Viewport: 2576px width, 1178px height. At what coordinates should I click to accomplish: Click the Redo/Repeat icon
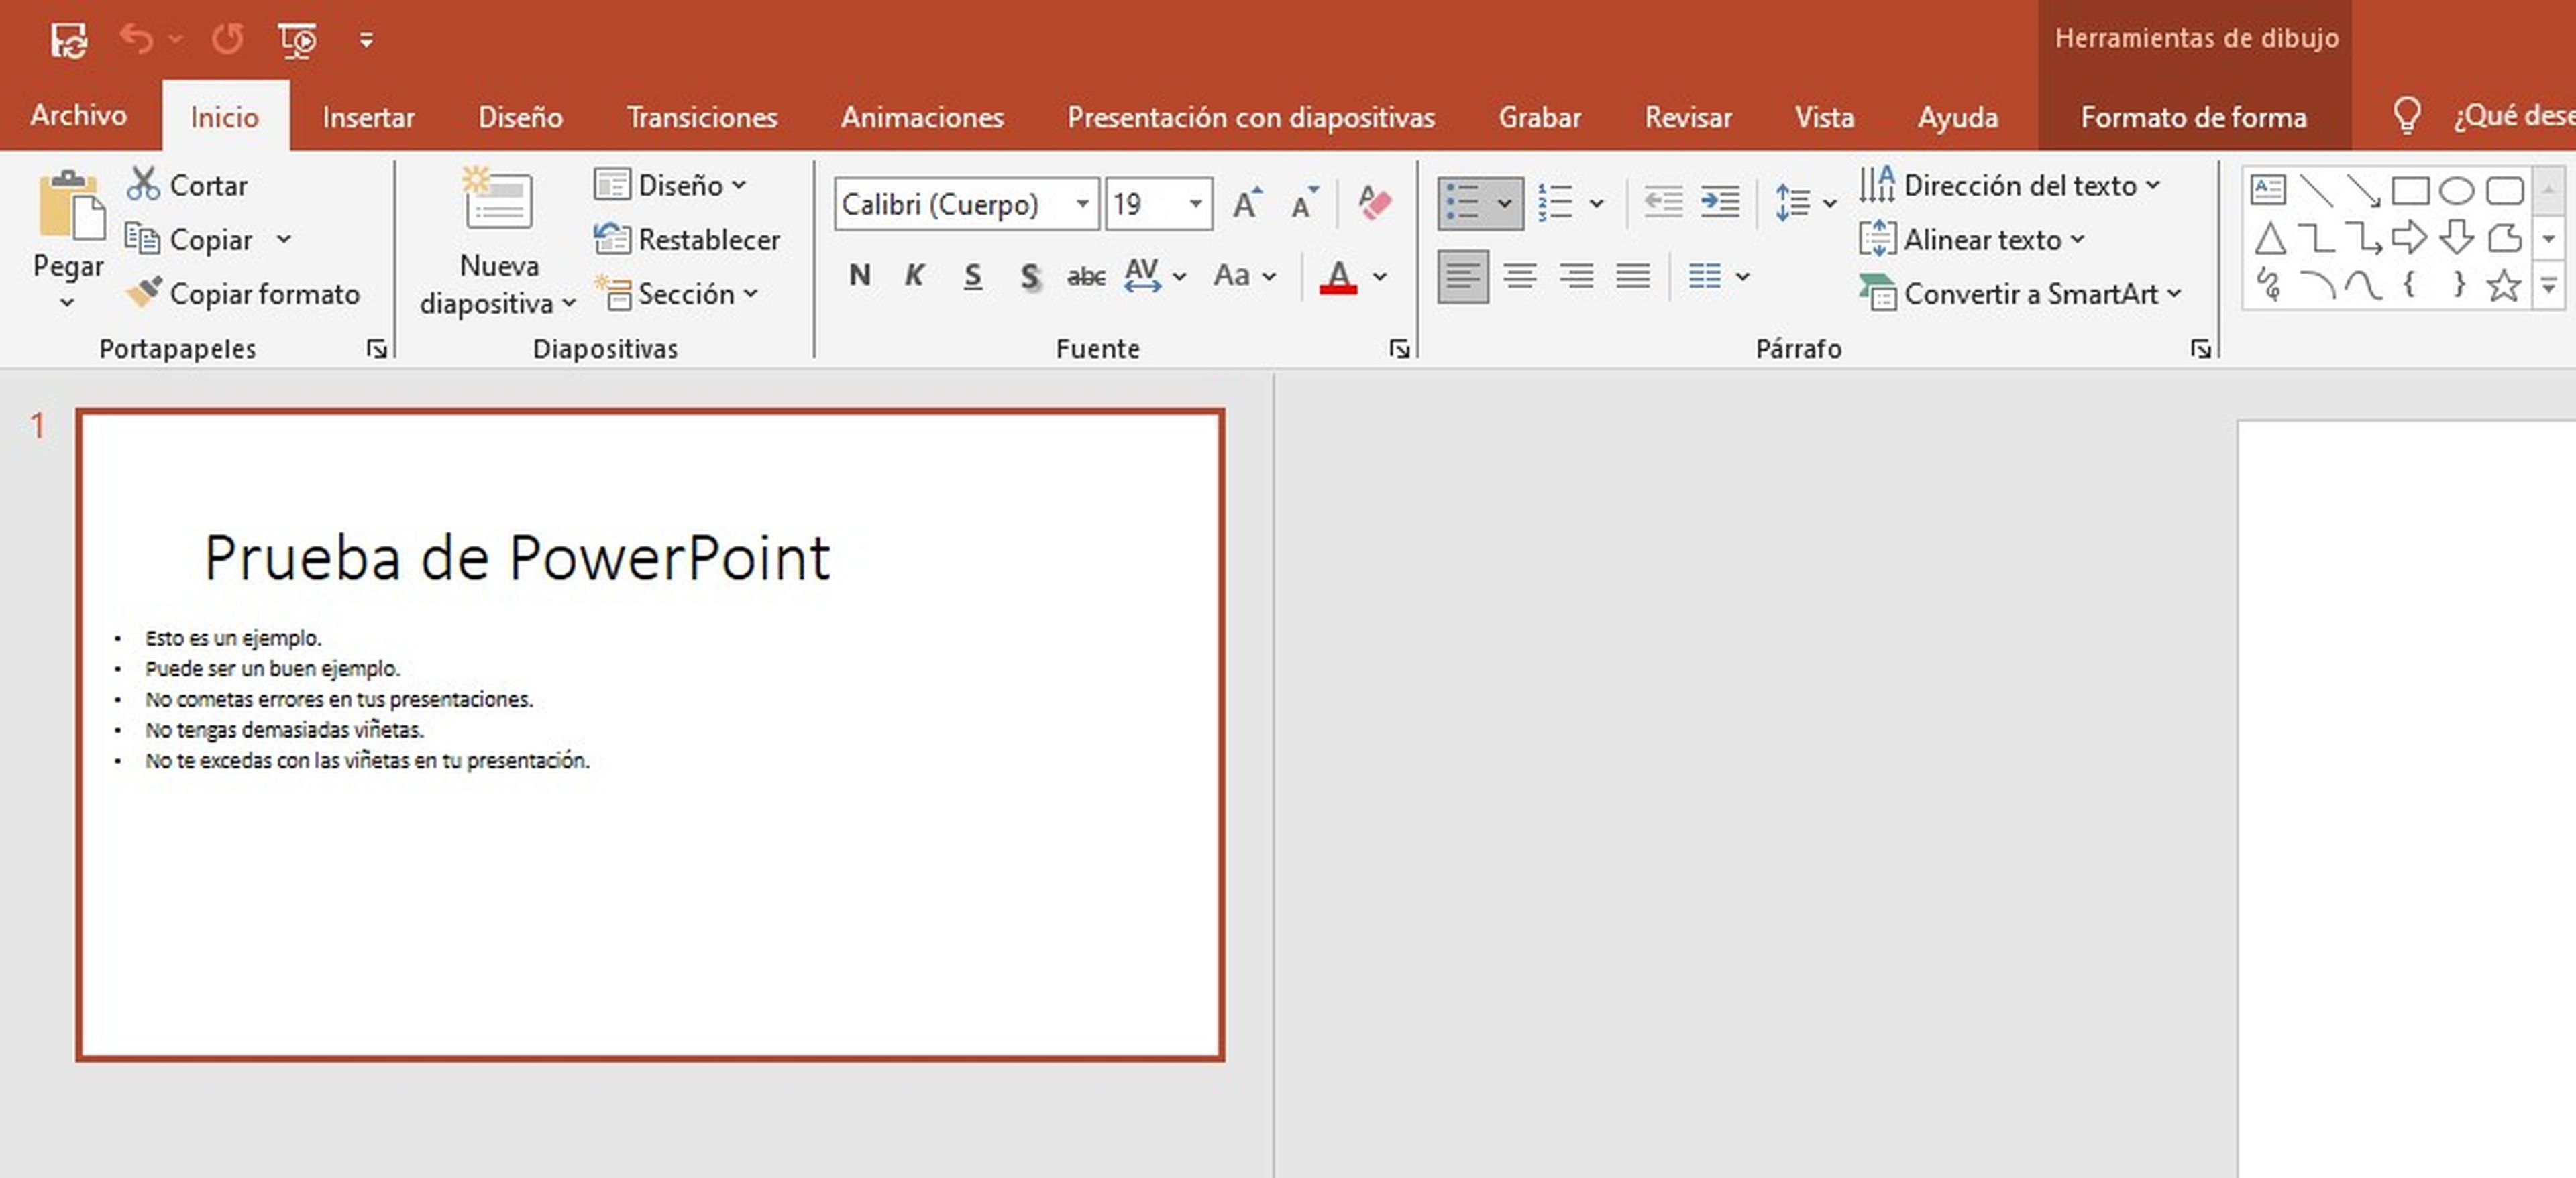click(227, 39)
